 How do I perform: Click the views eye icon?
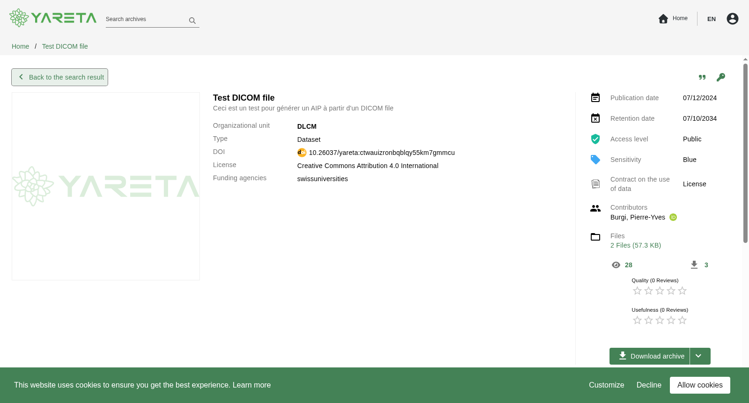click(x=616, y=265)
